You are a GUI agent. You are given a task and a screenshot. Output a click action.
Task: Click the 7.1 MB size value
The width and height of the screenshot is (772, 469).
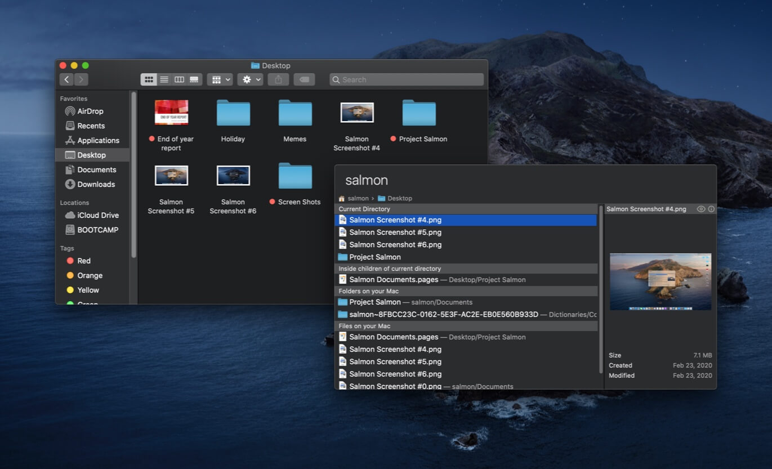(703, 355)
